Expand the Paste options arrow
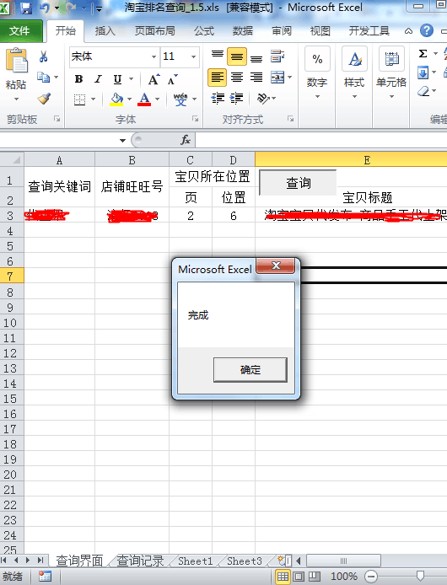Image resolution: width=447 pixels, height=585 pixels. point(16,99)
